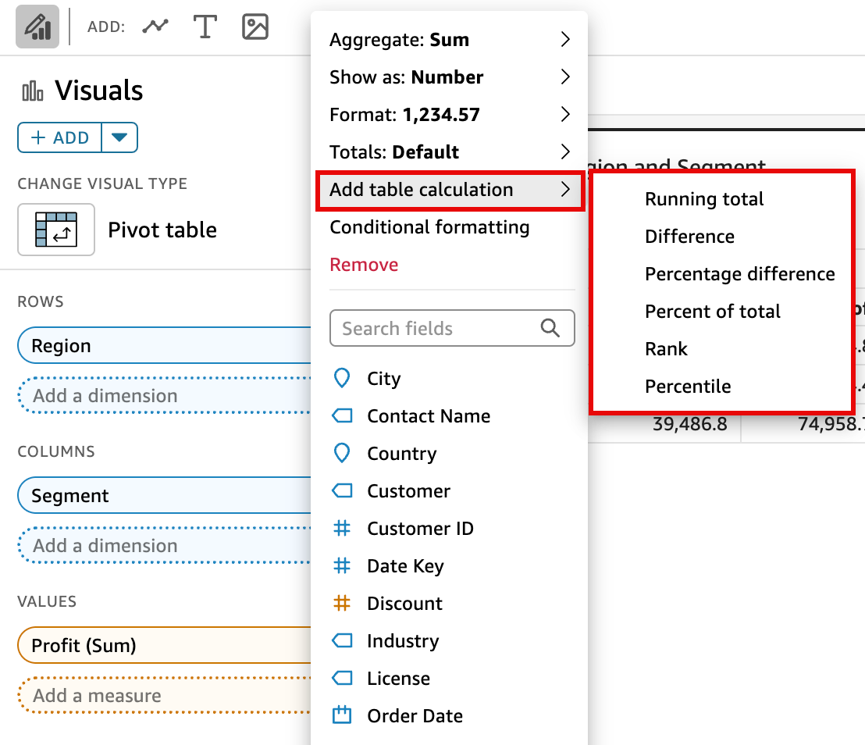865x745 pixels.
Task: Select the Discount measure field
Action: (x=404, y=604)
